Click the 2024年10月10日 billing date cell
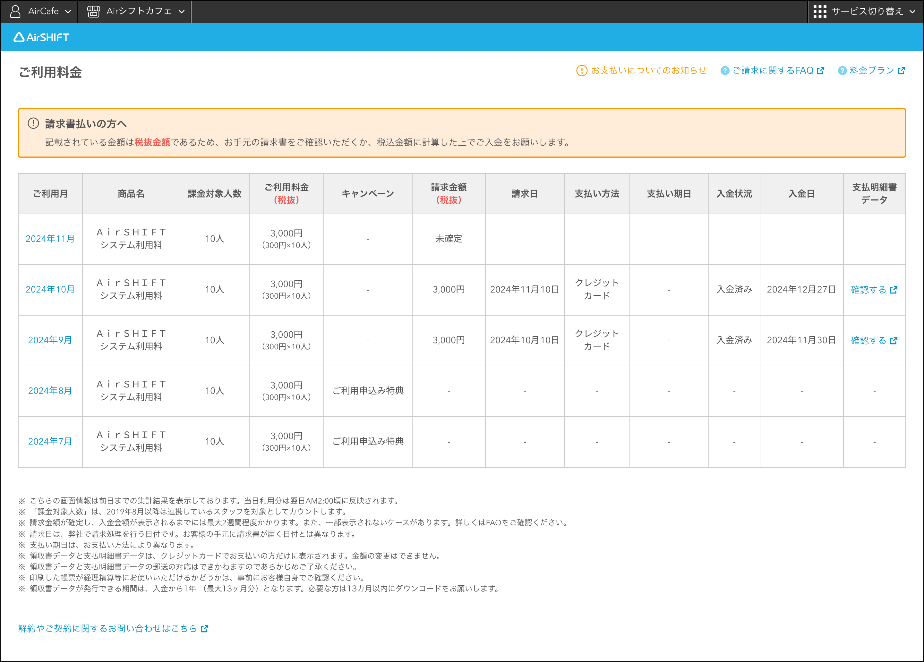924x662 pixels. click(x=525, y=340)
